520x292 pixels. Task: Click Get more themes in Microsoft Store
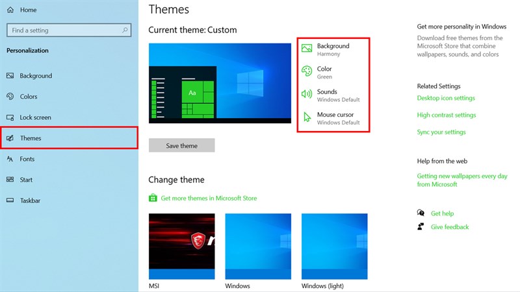[209, 198]
